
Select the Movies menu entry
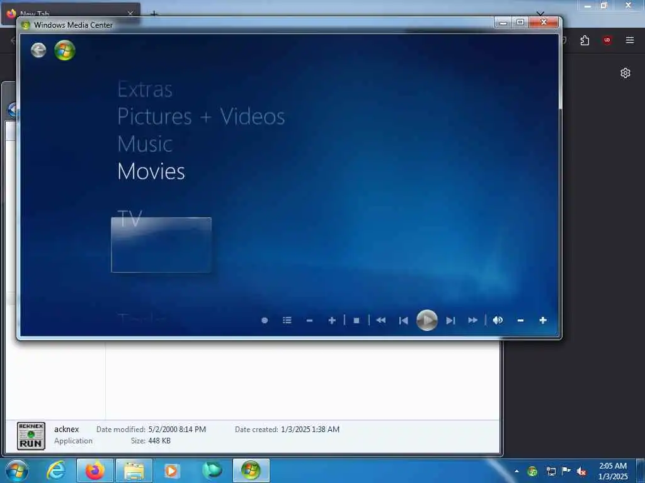pyautogui.click(x=151, y=171)
